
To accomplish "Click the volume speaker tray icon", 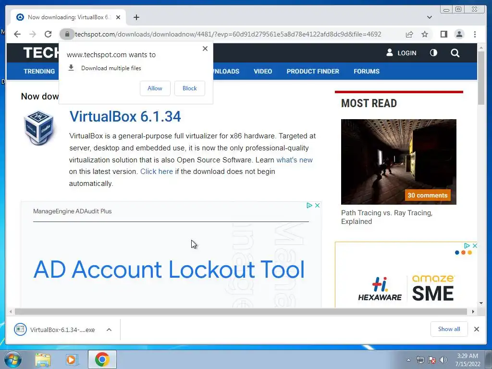I will [443, 360].
